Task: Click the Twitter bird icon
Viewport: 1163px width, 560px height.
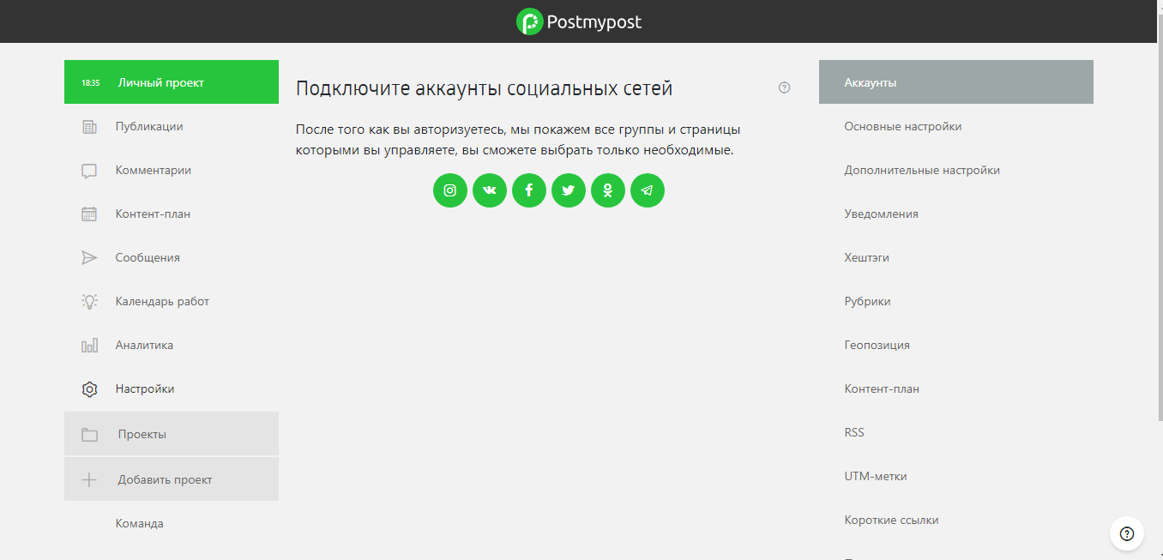Action: [x=569, y=190]
